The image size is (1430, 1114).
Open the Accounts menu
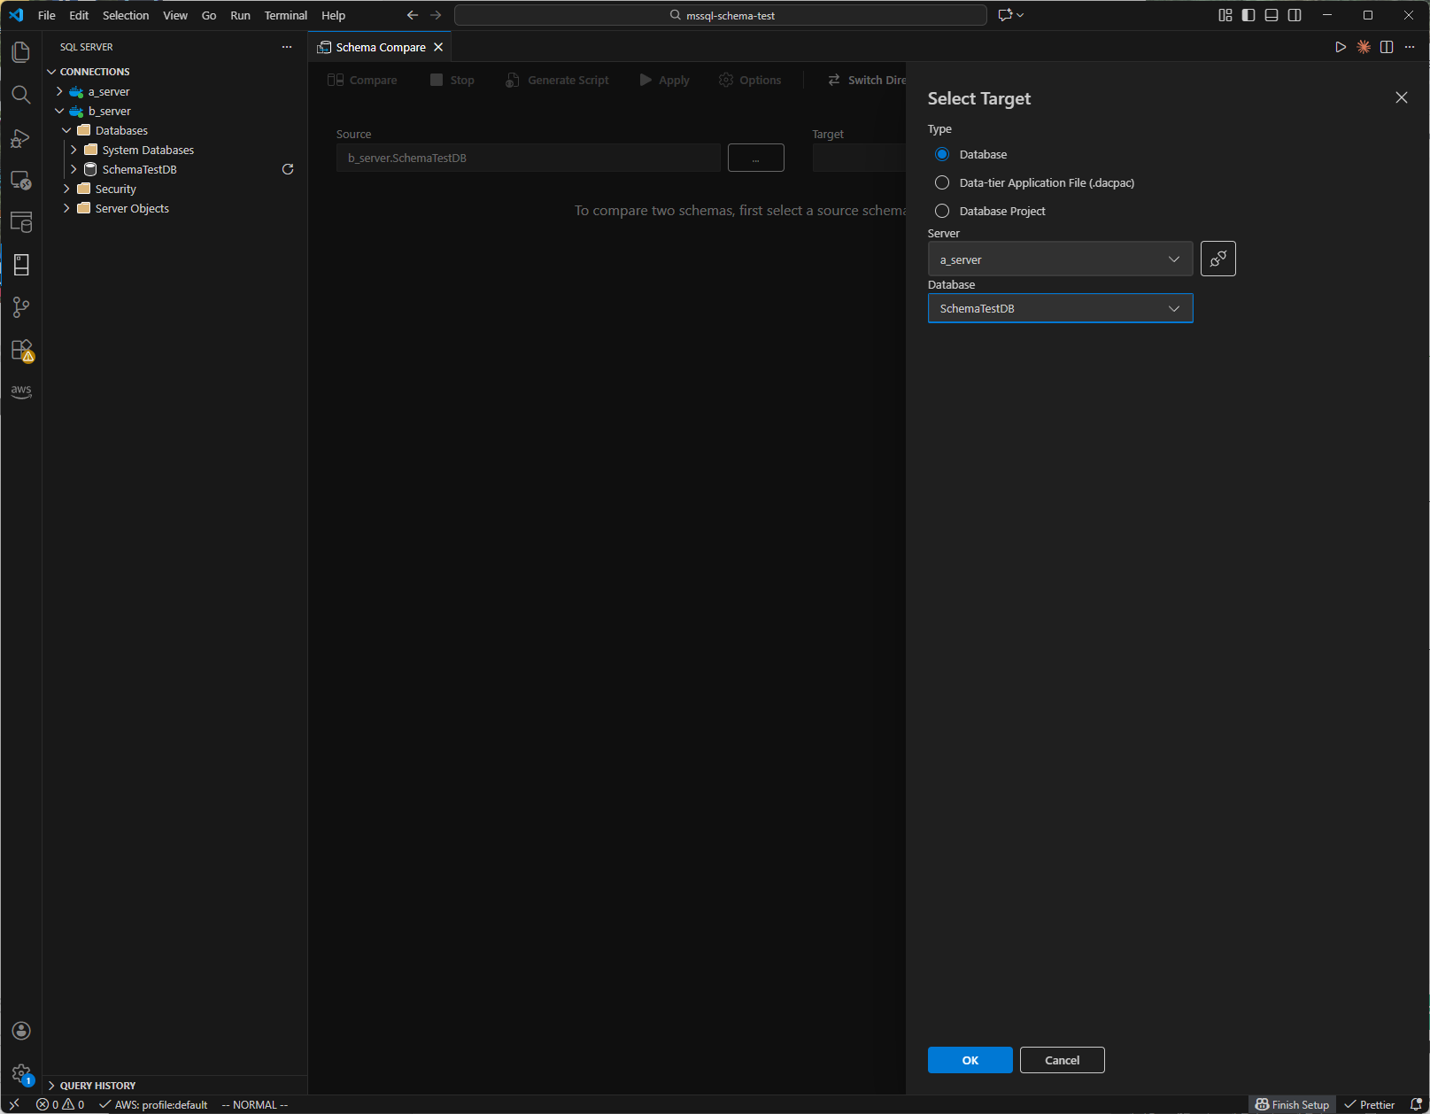[21, 1031]
